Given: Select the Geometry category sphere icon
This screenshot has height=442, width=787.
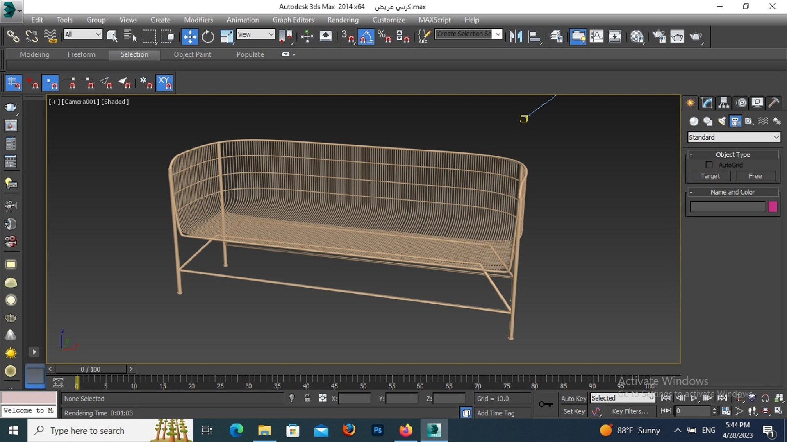Looking at the screenshot, I should [694, 121].
